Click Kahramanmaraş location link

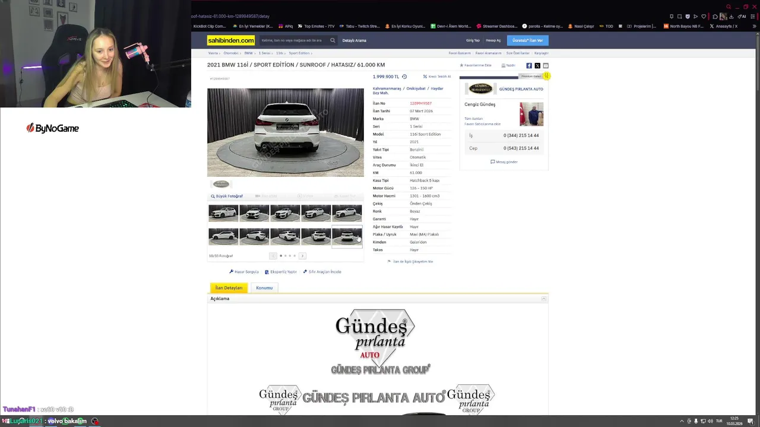387,88
